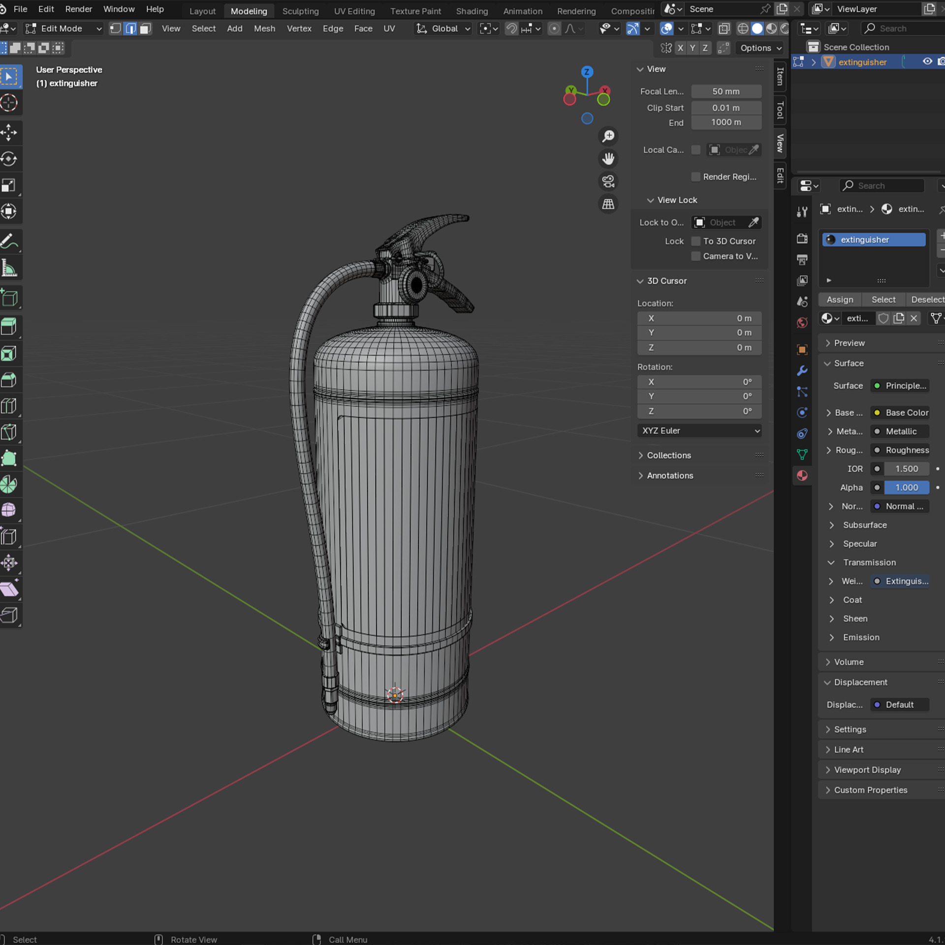Toggle camera view icon in viewport
The width and height of the screenshot is (945, 945).
(x=608, y=181)
